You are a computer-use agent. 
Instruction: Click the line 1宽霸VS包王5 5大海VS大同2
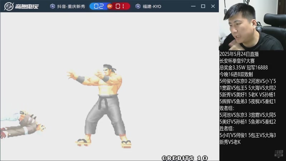pyautogui.click(x=248, y=88)
